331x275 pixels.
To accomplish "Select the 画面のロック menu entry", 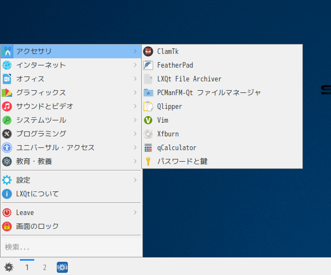I will click(71, 227).
